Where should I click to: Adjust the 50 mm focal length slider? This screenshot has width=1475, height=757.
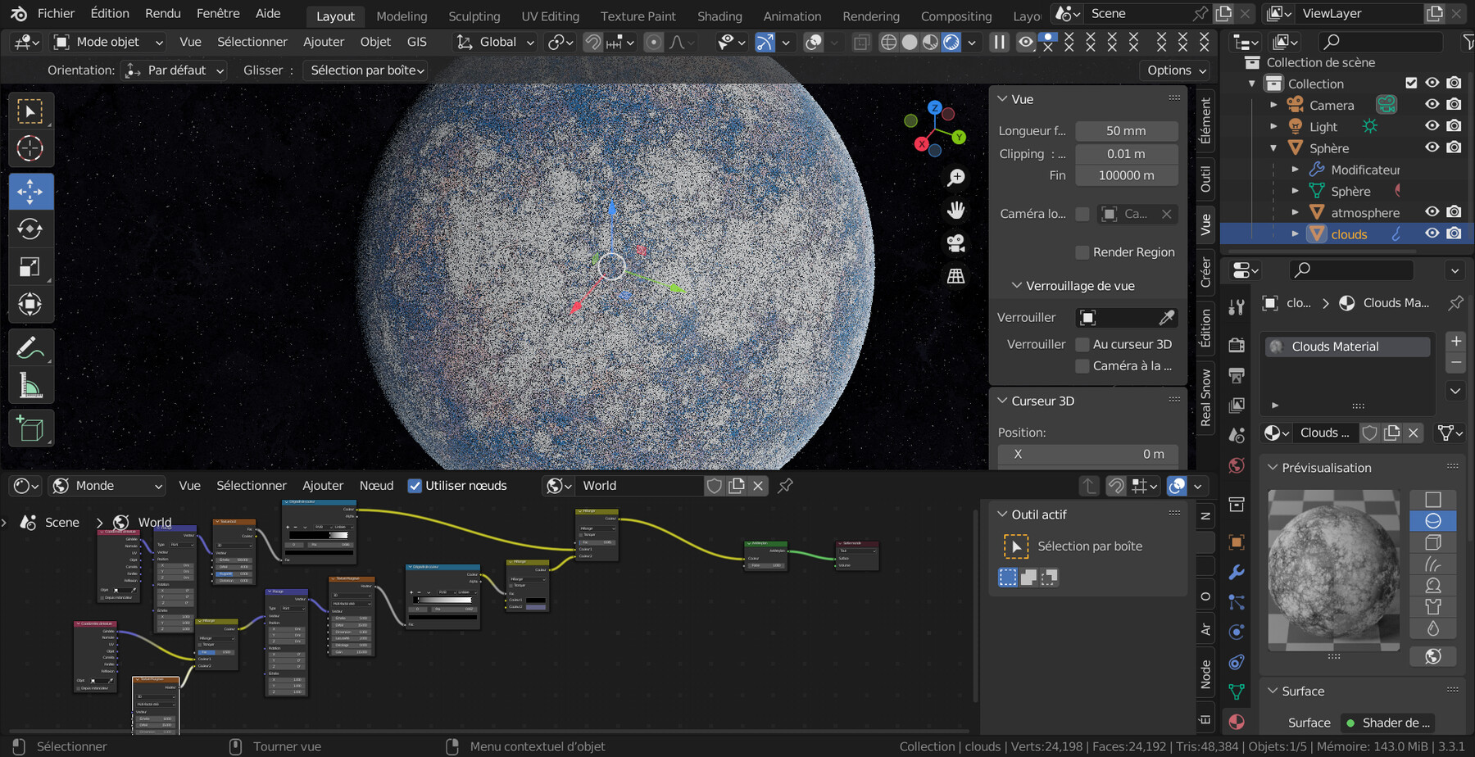(x=1126, y=130)
